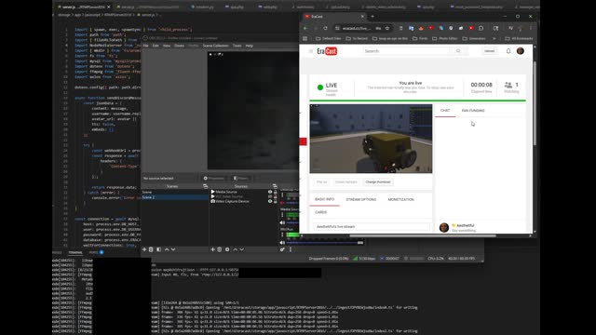Adjust the Mic/Aux volume slider
The height and width of the screenshot is (335, 596).
coord(325,243)
